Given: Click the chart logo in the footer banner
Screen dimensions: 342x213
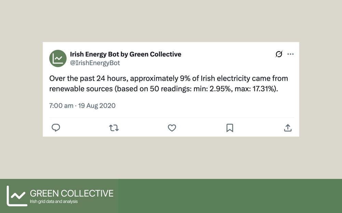Looking at the screenshot, I should click(x=17, y=196).
